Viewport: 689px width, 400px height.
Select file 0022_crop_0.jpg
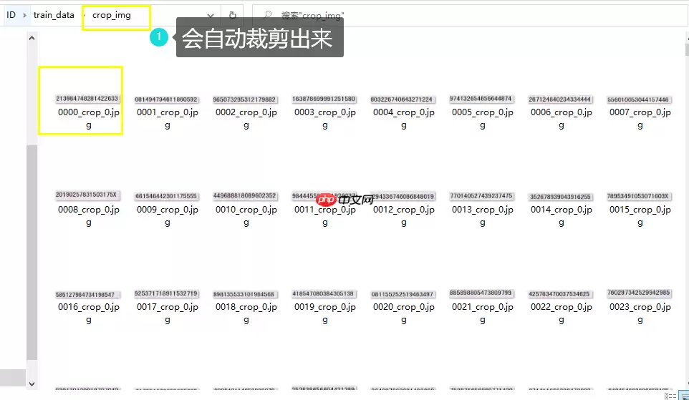[561, 306]
